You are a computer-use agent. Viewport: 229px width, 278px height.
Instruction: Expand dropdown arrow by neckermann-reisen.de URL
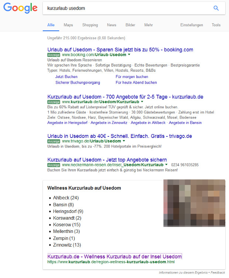167,165
